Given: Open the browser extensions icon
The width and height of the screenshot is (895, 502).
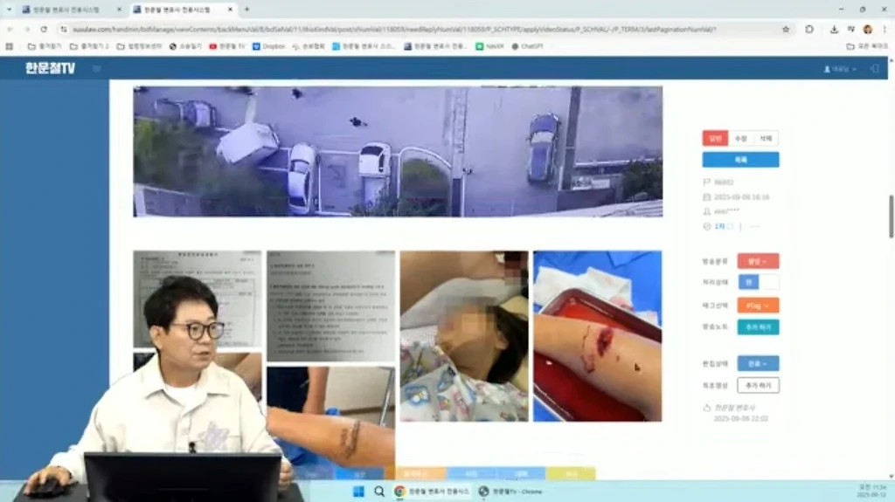Looking at the screenshot, I should (x=809, y=29).
